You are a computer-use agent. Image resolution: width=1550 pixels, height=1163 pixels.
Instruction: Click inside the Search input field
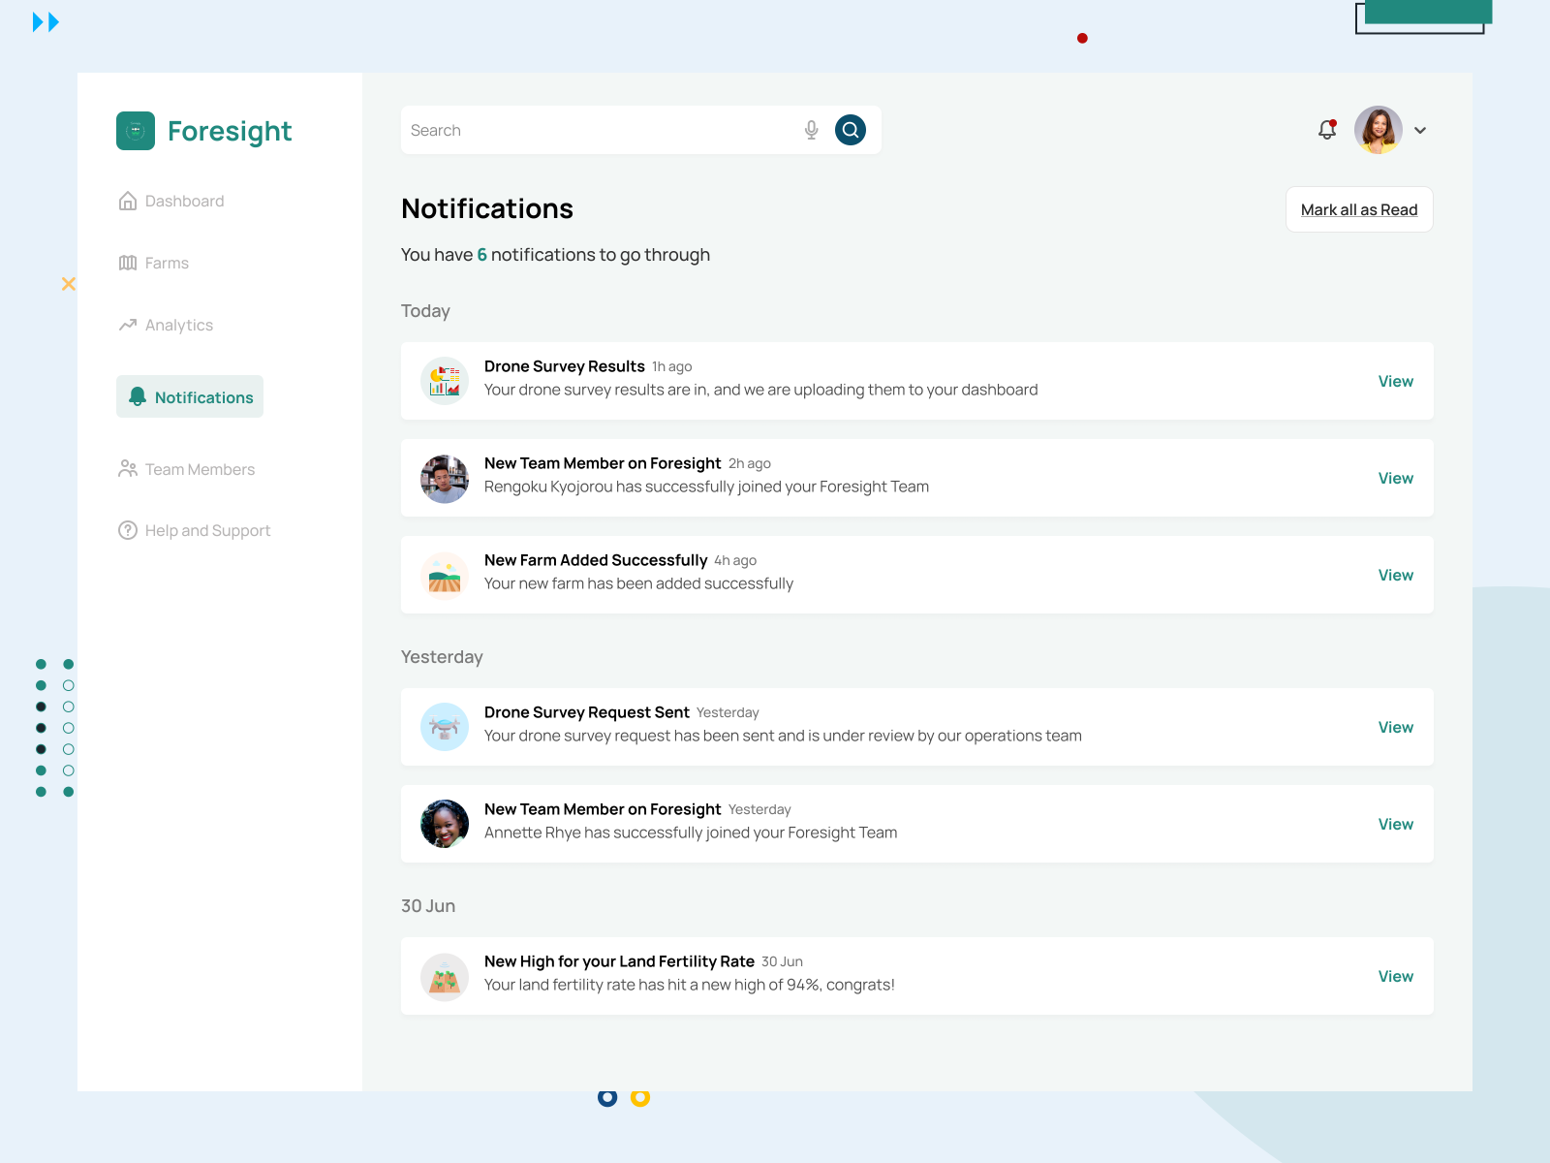pyautogui.click(x=581, y=129)
